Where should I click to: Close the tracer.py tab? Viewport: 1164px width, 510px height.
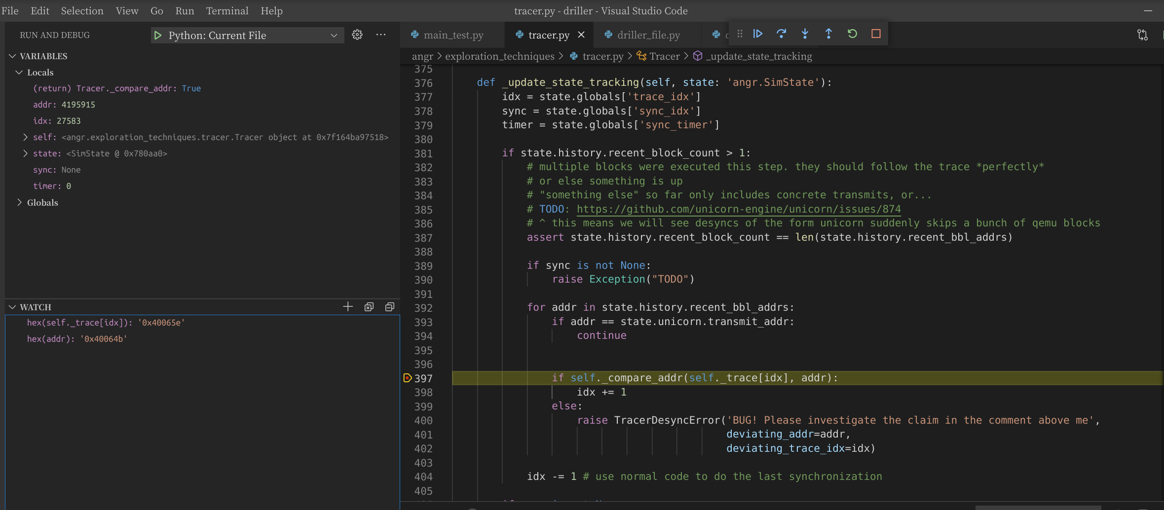coord(581,35)
